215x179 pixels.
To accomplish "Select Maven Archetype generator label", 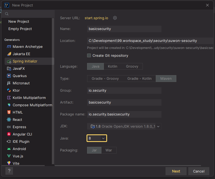I will (28, 47).
